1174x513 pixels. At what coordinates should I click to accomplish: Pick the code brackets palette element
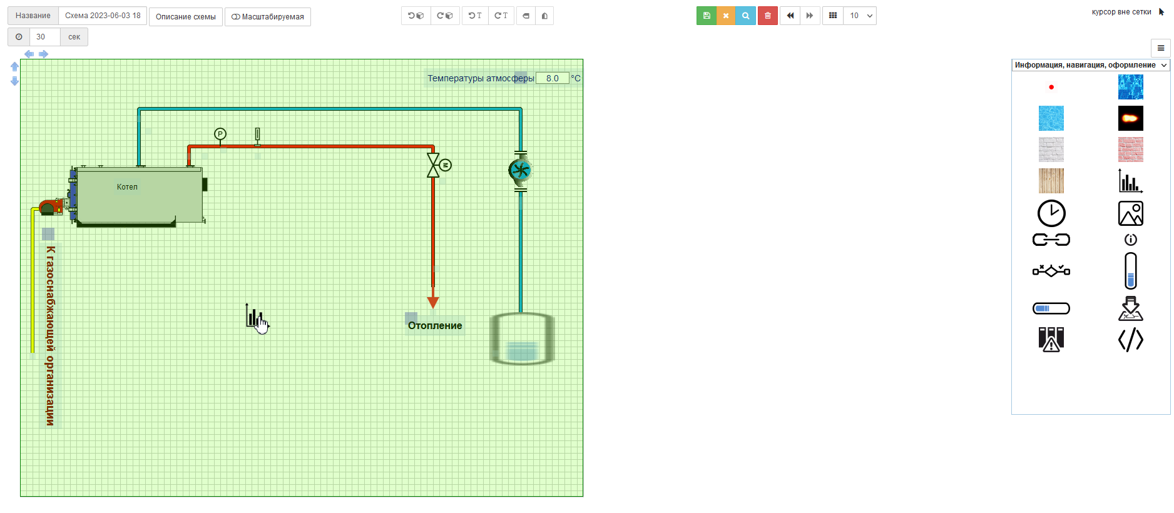(1130, 340)
